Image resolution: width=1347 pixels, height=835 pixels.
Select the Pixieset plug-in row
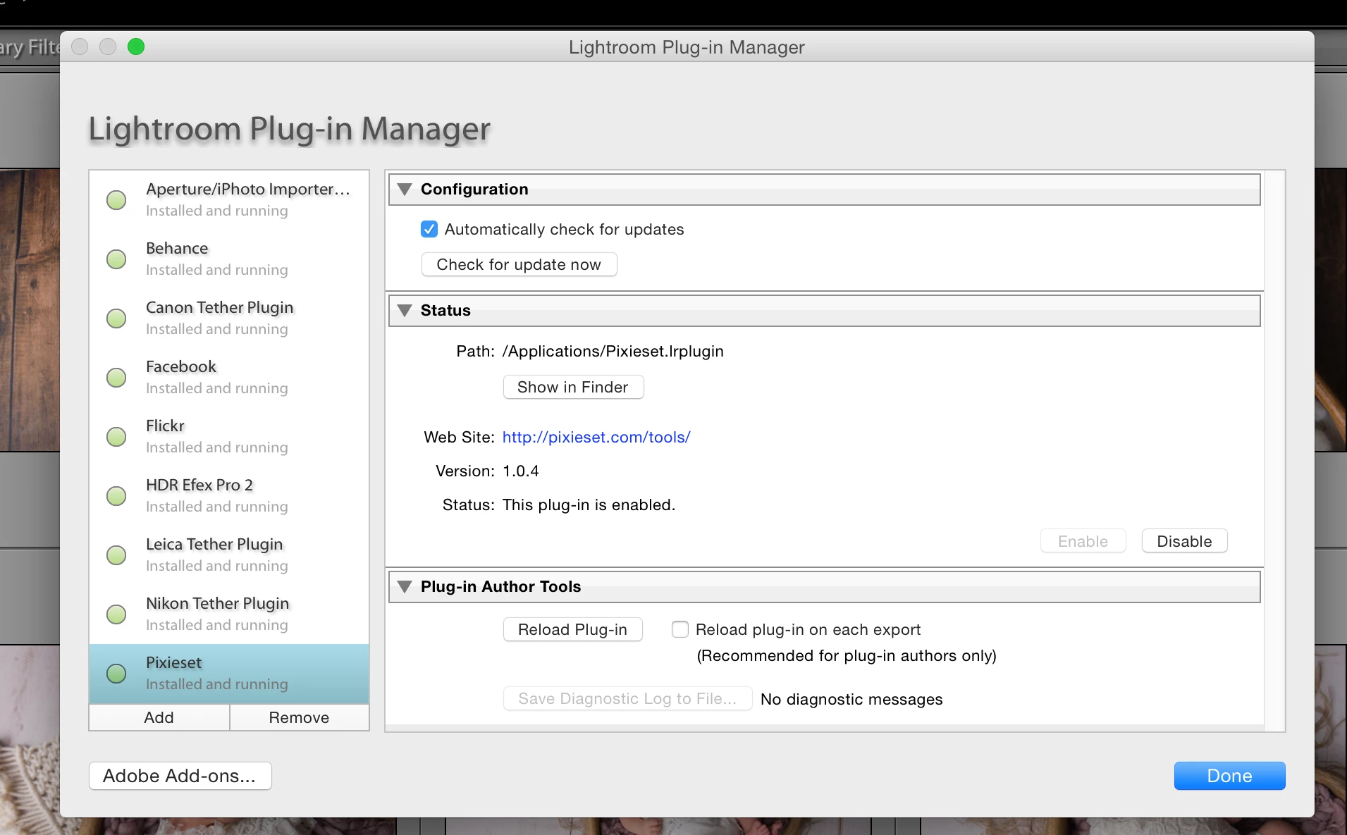229,674
